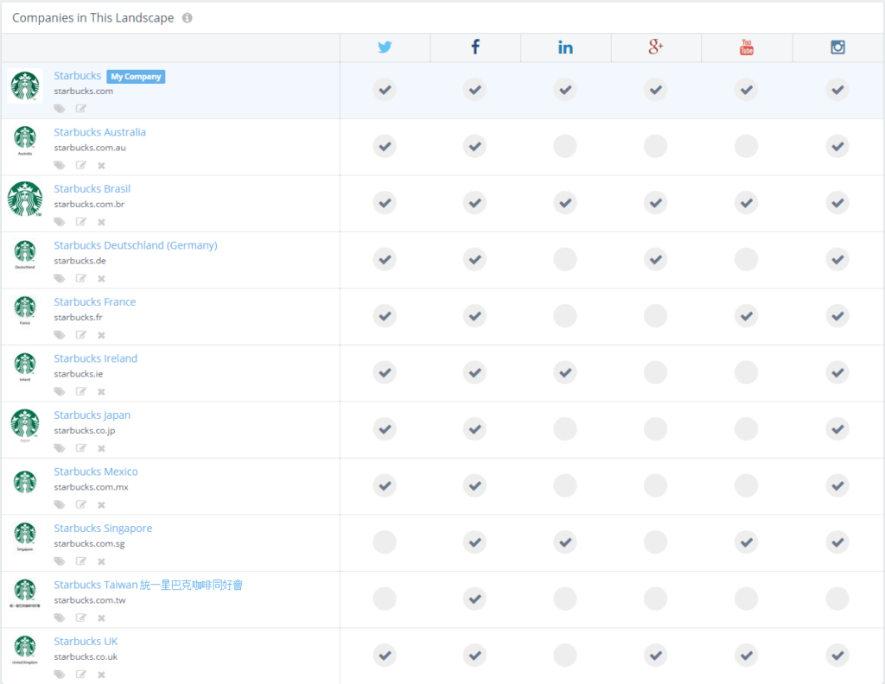Viewport: 885px width, 684px height.
Task: Click the tag icon for Starbucks Brasil
Action: [60, 222]
